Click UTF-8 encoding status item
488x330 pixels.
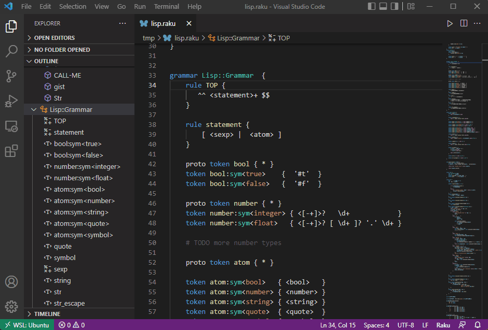pos(405,325)
